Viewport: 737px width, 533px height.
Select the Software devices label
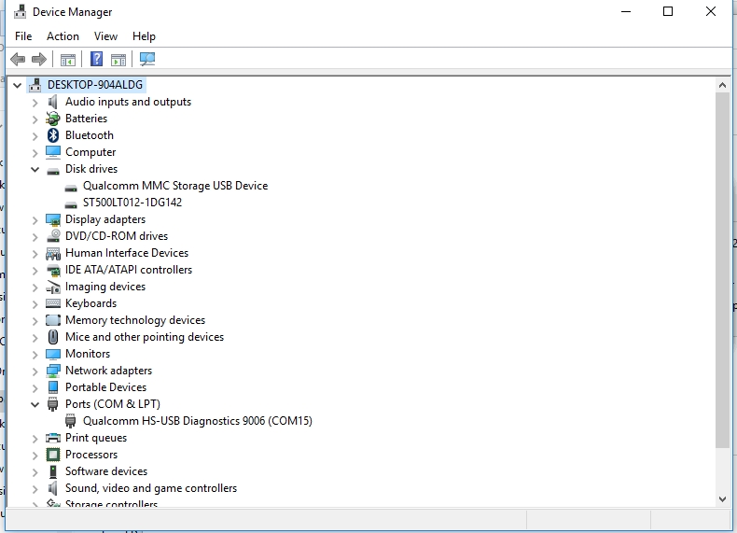106,471
